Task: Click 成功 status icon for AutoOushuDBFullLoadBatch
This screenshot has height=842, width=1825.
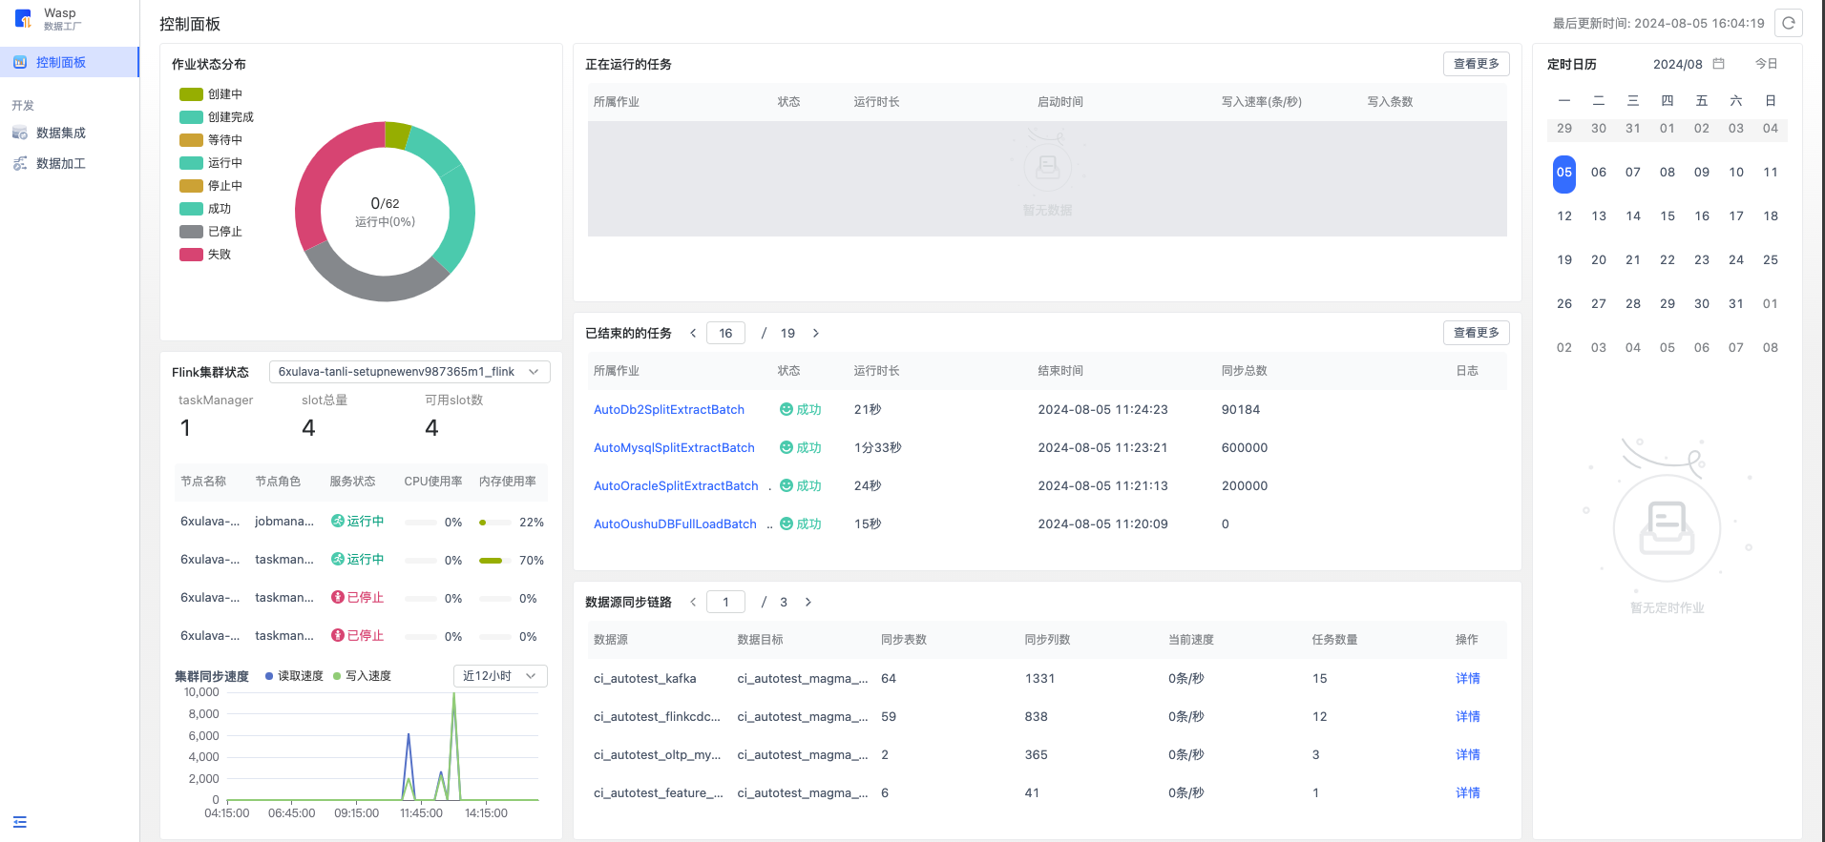Action: click(787, 524)
